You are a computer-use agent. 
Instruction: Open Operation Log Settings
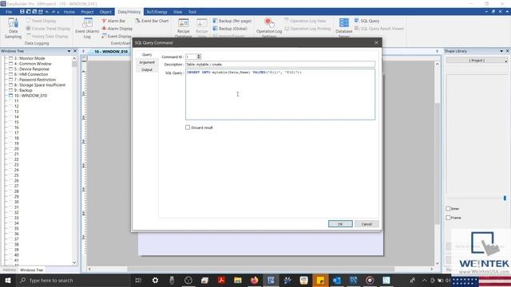click(269, 29)
